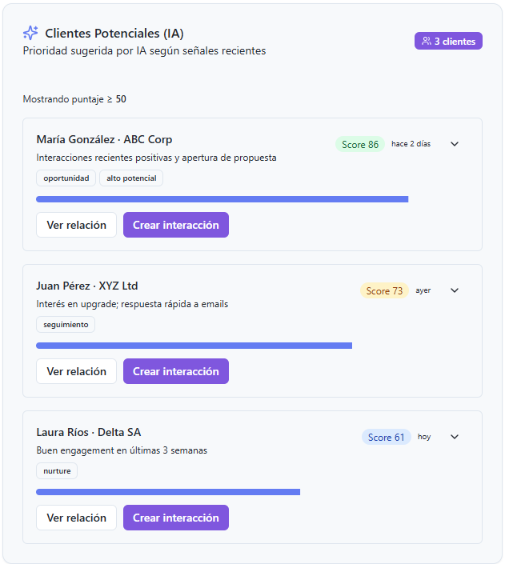The height and width of the screenshot is (564, 505).
Task: Click the Score 73 yellow badge
Action: tap(384, 291)
